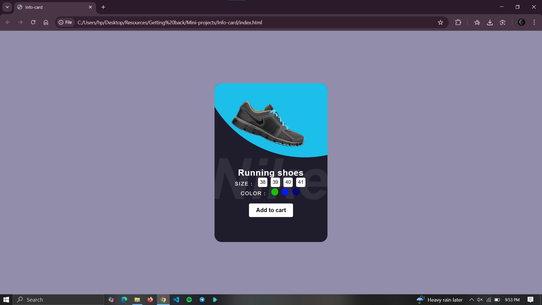The width and height of the screenshot is (542, 305).
Task: Open Visual Studio Code from the taskbar
Action: pyautogui.click(x=176, y=300)
